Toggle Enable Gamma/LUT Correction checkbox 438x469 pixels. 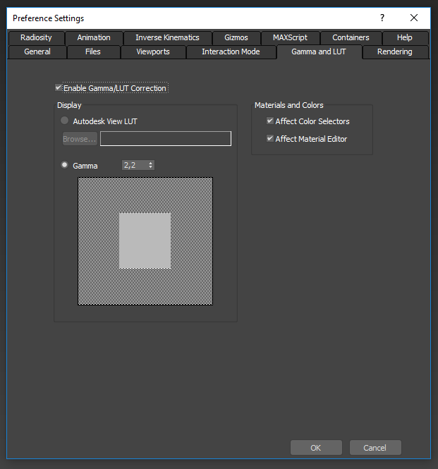(59, 88)
